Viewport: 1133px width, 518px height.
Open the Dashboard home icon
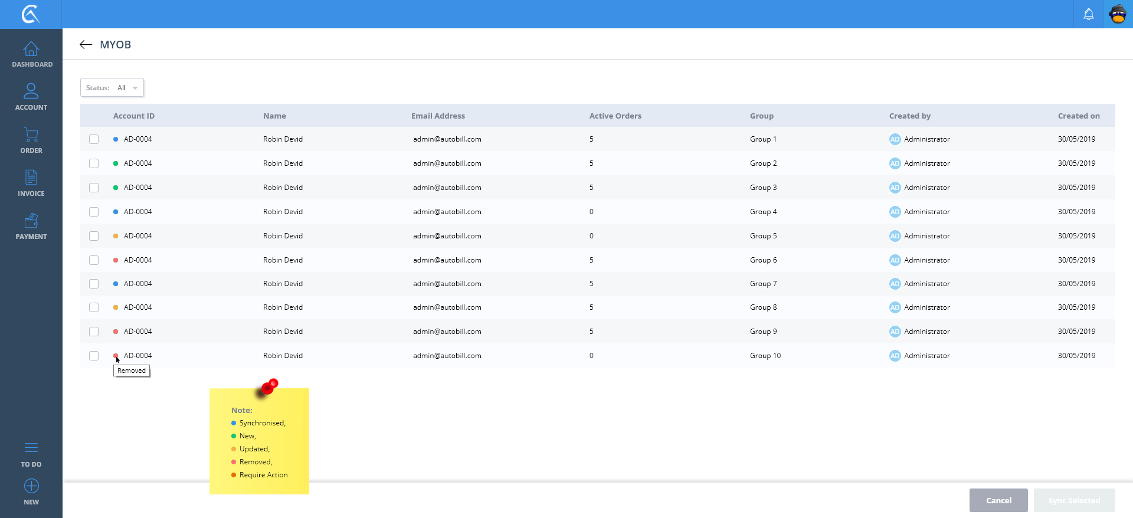tap(31, 50)
